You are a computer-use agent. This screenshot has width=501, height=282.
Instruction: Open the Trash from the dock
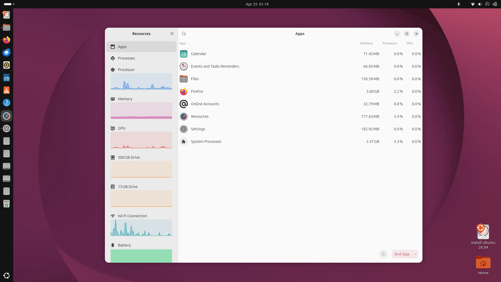7,204
